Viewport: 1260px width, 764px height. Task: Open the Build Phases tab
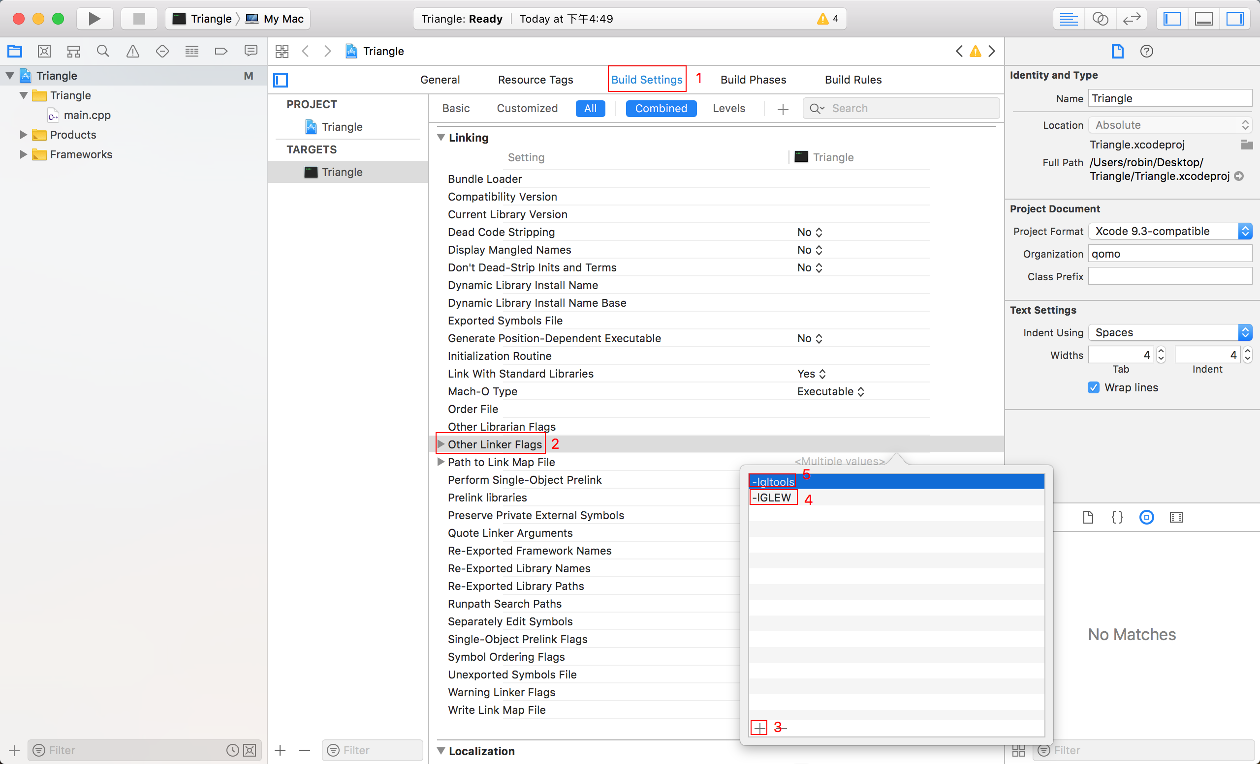click(x=753, y=80)
